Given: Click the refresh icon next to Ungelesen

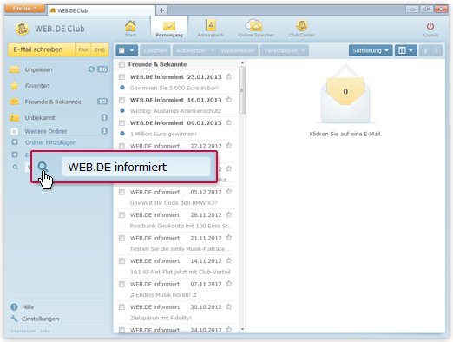Looking at the screenshot, I should [91, 69].
